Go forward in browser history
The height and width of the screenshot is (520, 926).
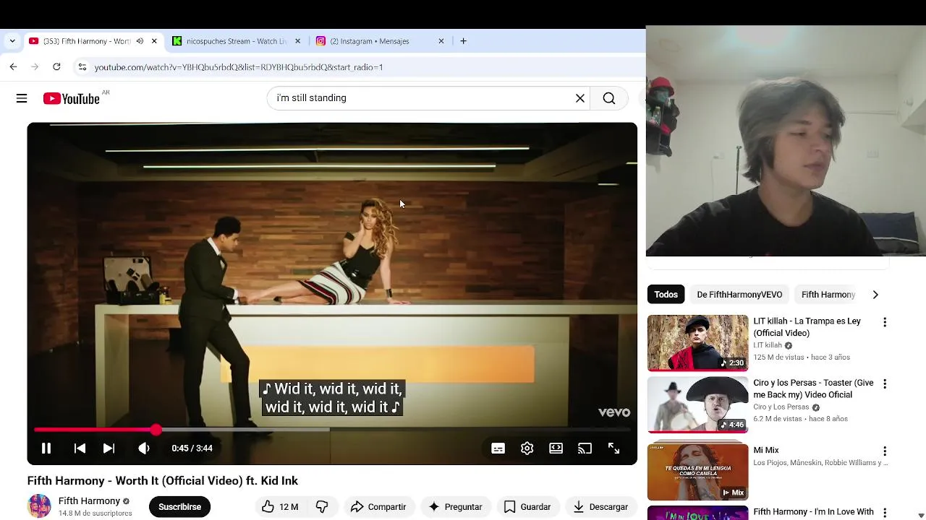[x=35, y=67]
